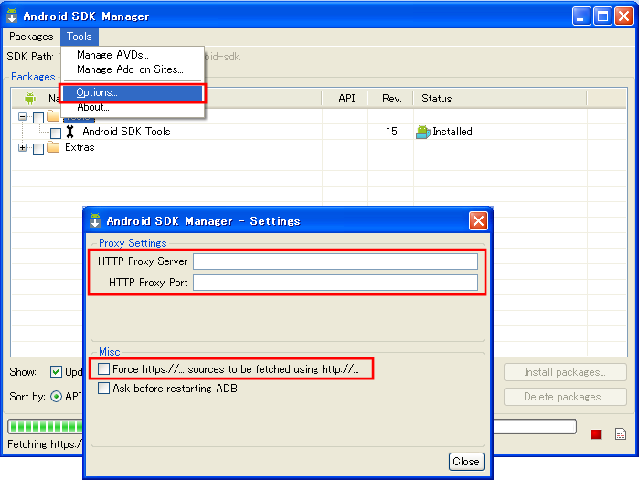This screenshot has height=480, width=639.
Task: Sort by the API column header
Action: pos(346,99)
